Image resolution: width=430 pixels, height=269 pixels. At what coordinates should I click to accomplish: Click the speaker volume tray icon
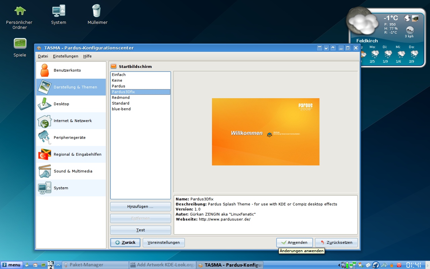(x=384, y=265)
